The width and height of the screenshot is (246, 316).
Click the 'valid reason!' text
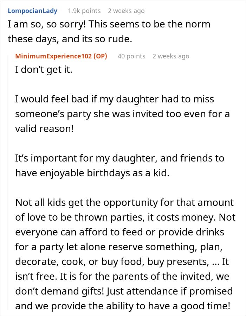click(x=44, y=128)
